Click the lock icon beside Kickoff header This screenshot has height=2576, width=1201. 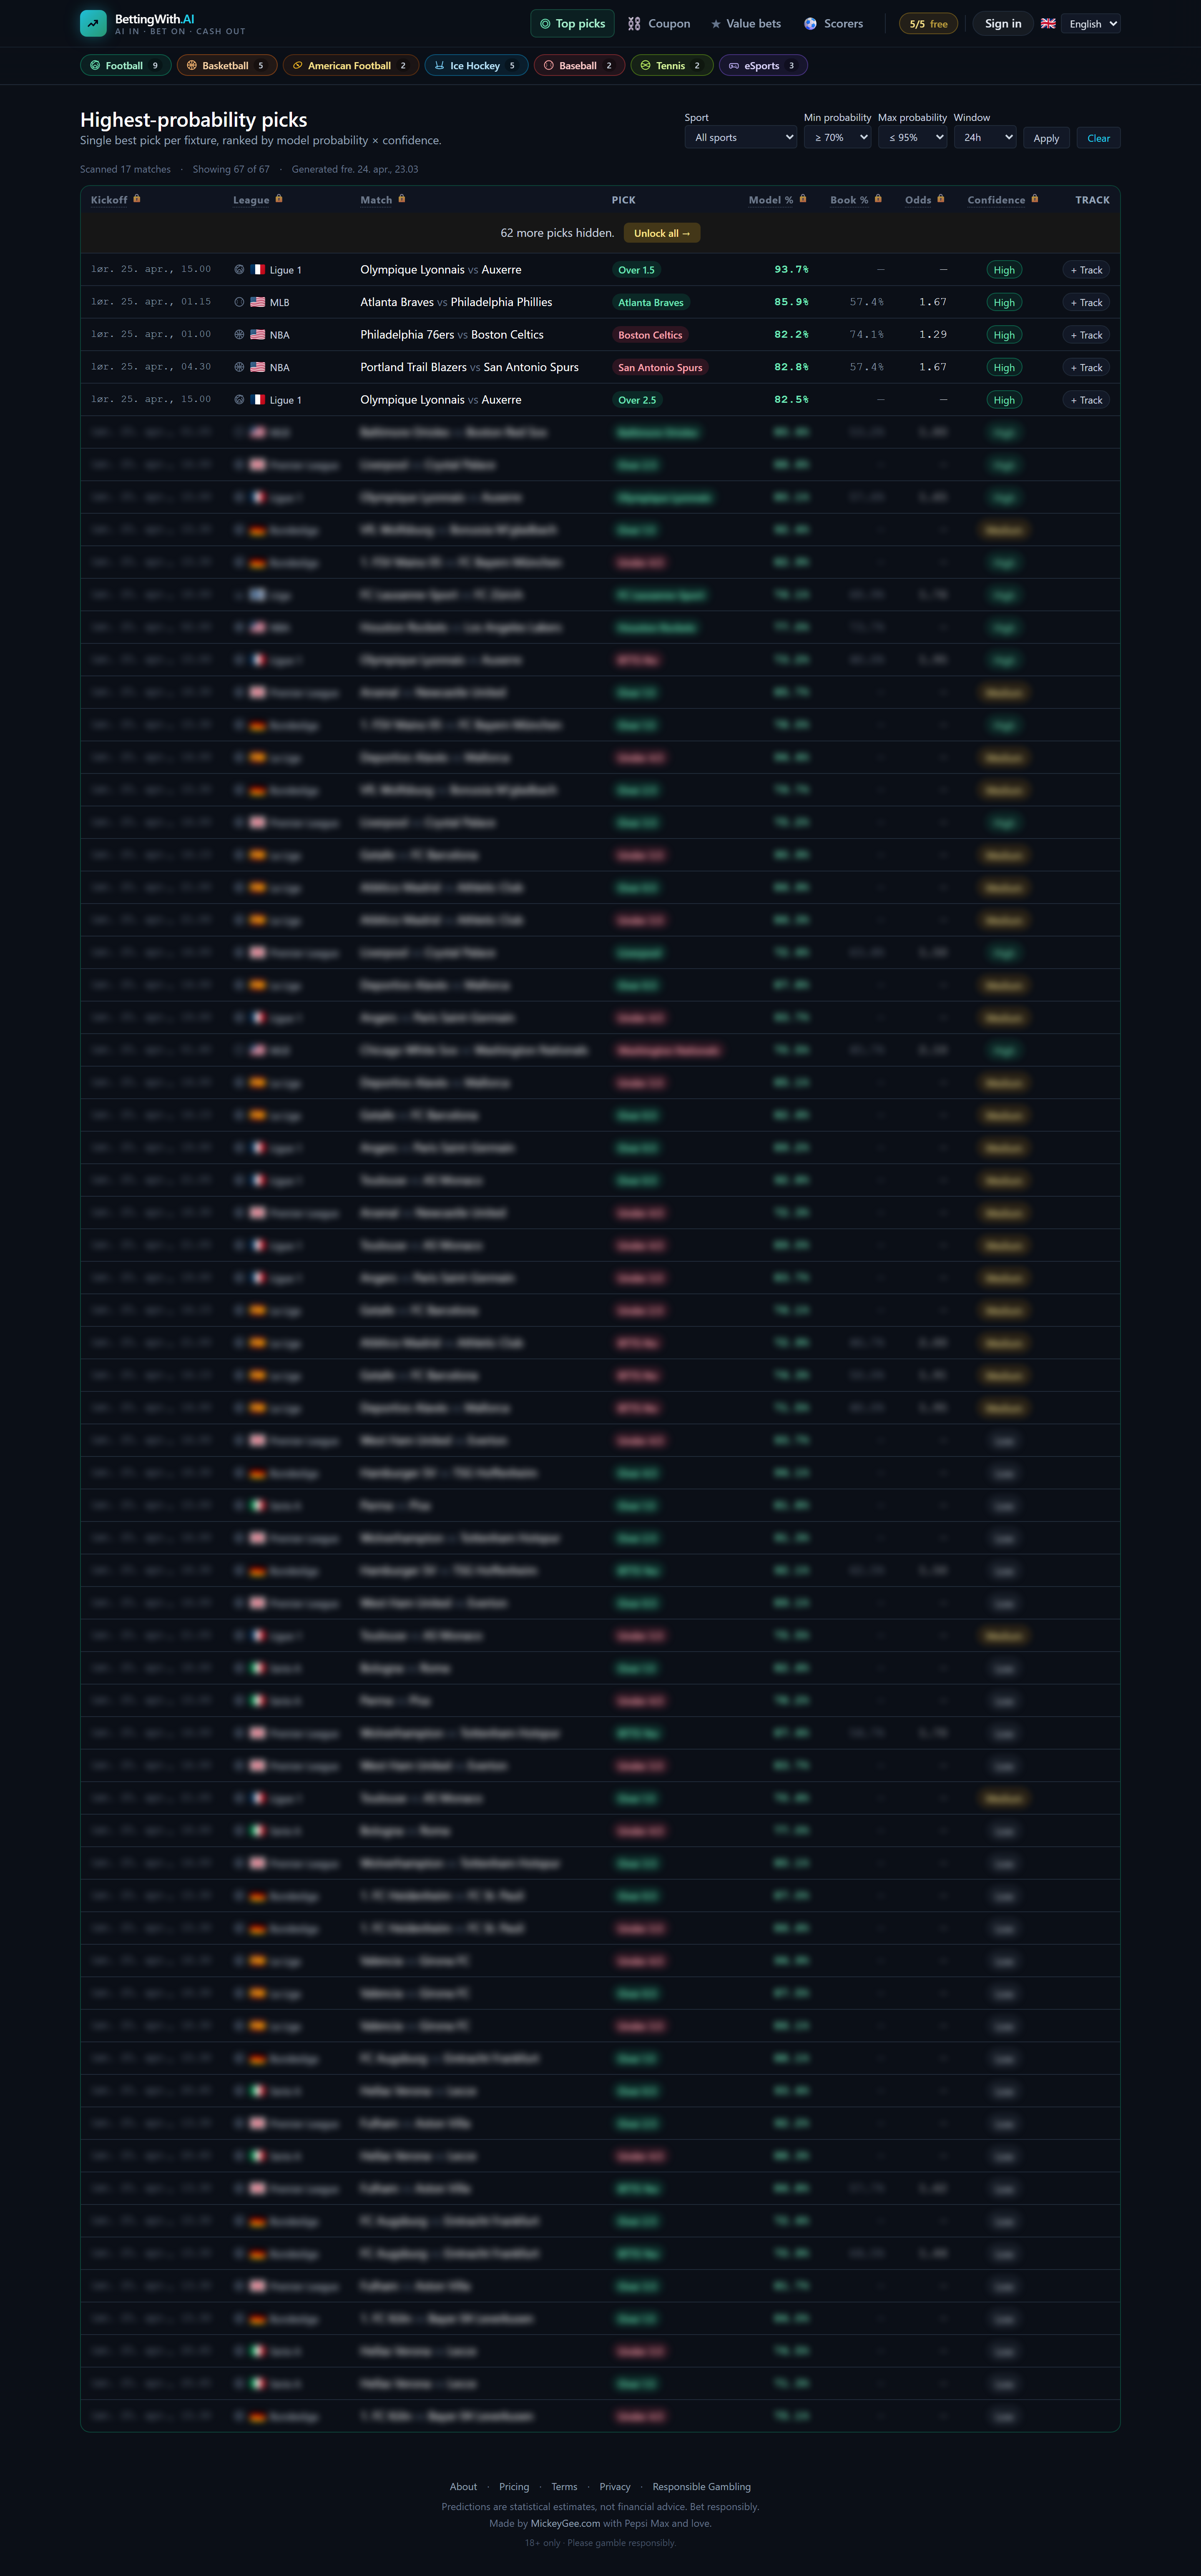[x=137, y=199]
